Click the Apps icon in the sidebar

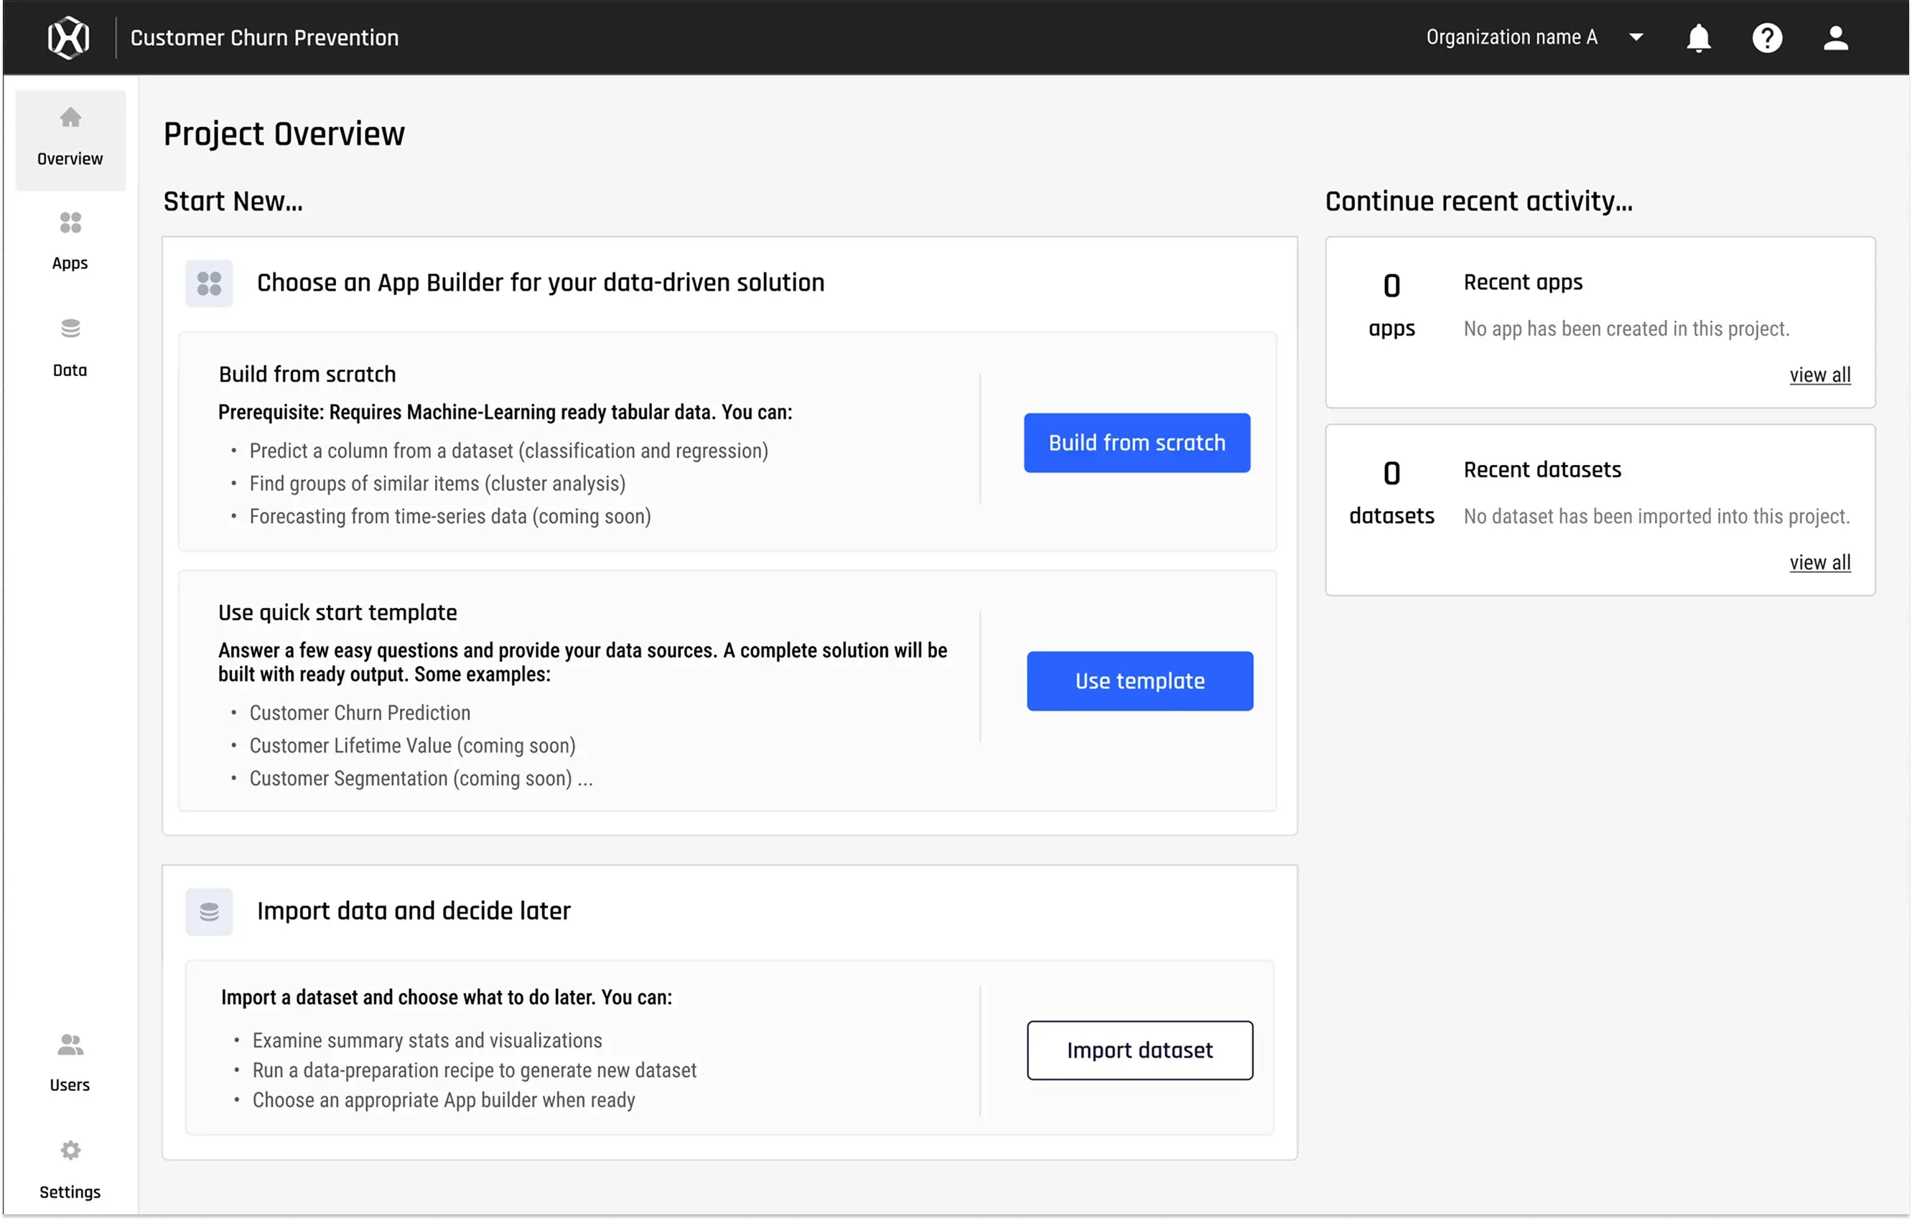pos(70,222)
